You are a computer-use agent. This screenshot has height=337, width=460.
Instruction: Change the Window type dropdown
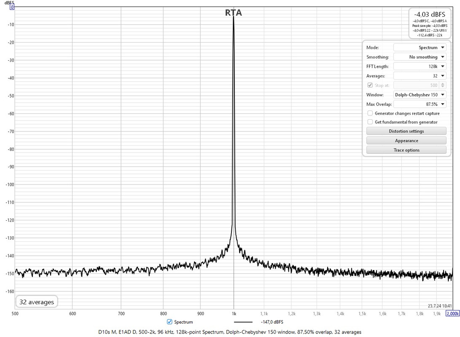[420, 95]
